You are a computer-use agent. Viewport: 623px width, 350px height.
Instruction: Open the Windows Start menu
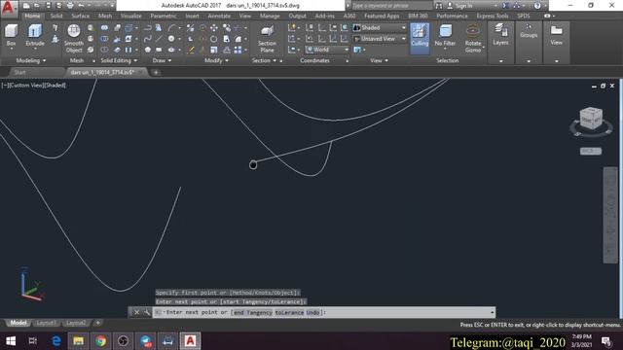pyautogui.click(x=11, y=341)
